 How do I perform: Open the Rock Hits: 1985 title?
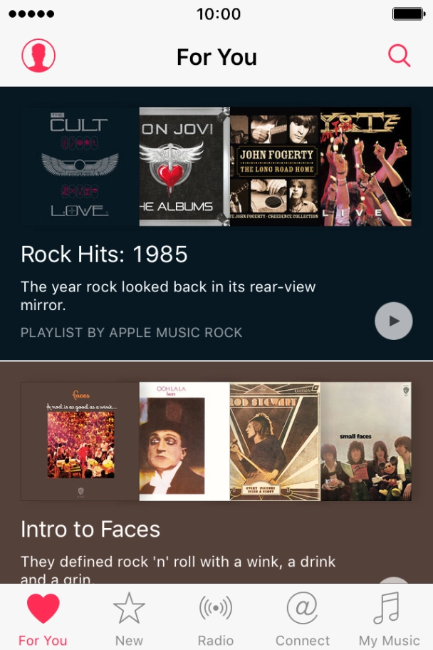click(104, 254)
